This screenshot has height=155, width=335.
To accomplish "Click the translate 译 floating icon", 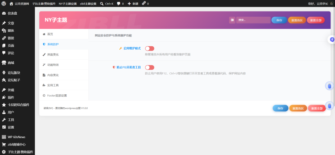I will [332, 39].
